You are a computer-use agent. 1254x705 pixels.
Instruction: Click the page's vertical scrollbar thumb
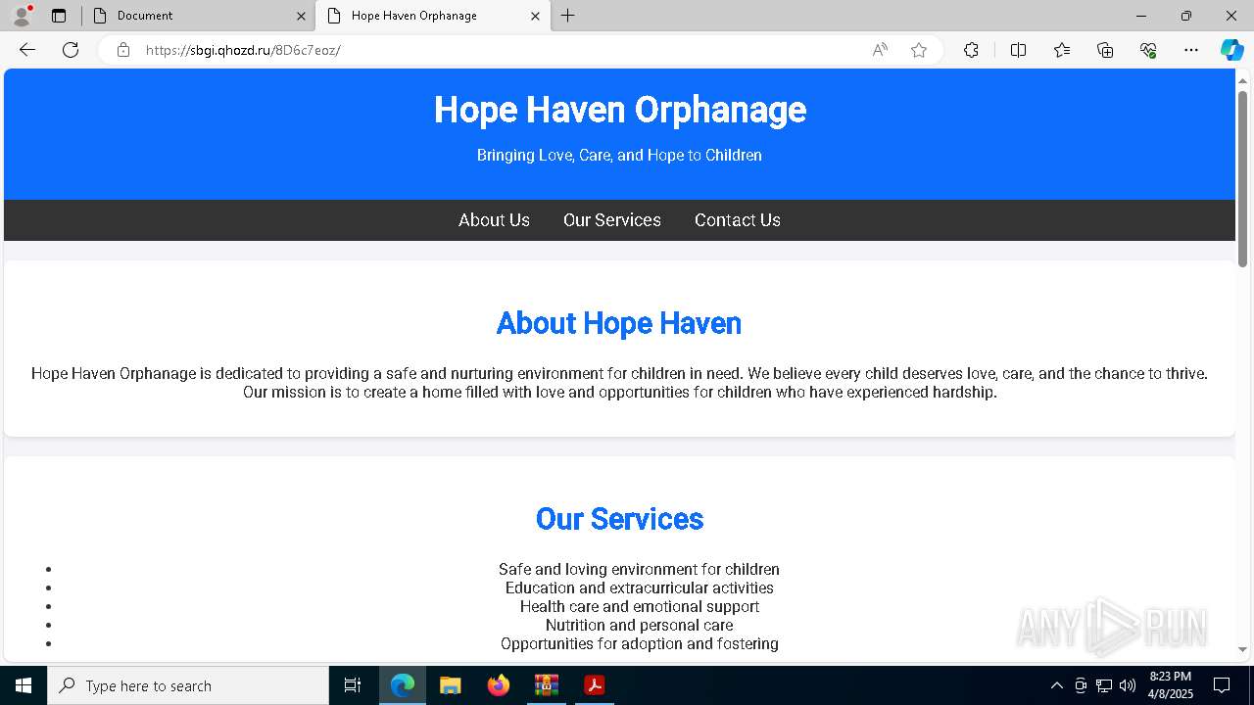1242,178
